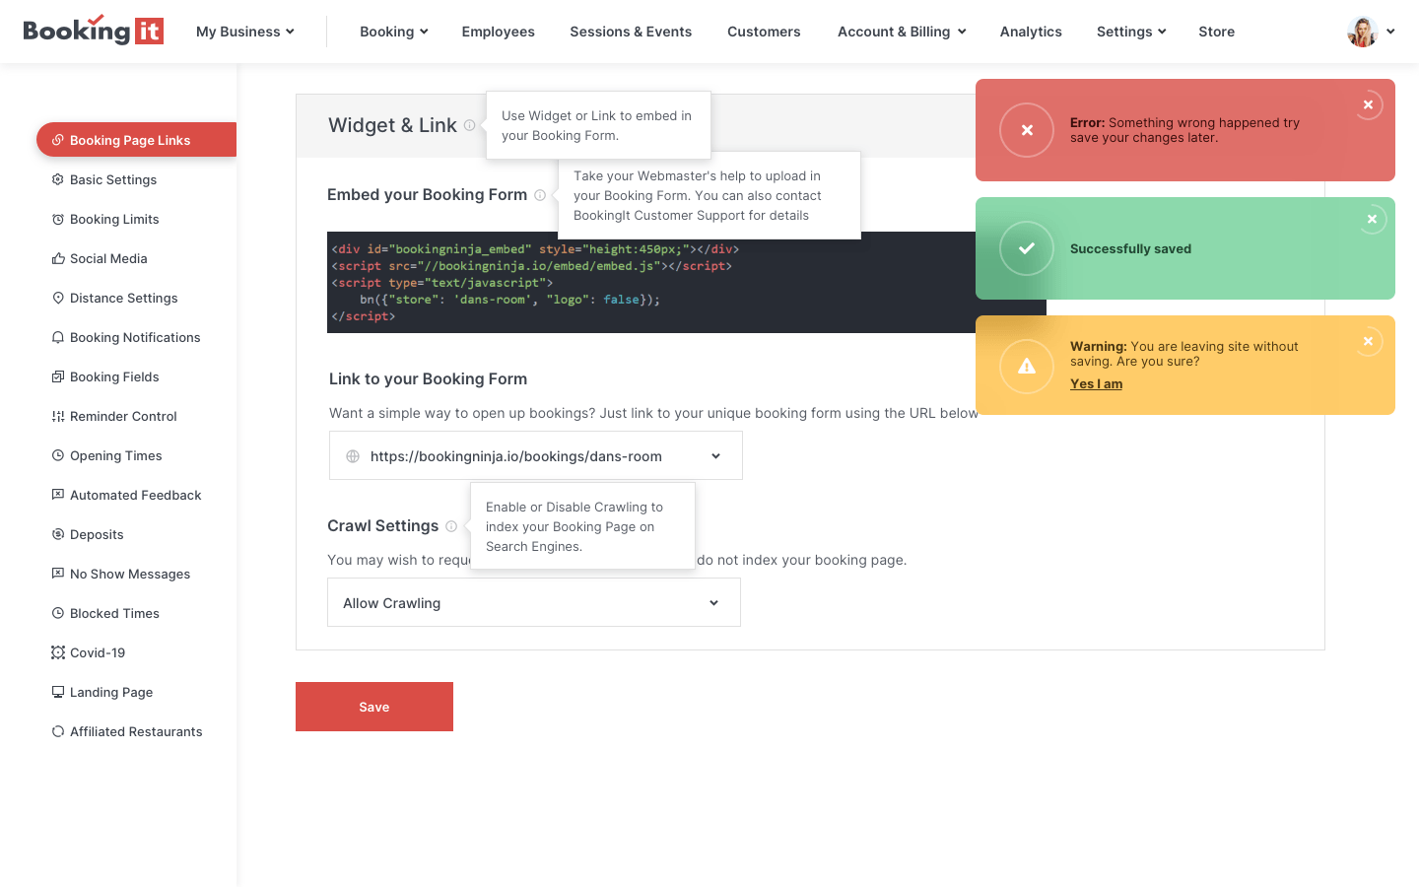This screenshot has height=887, width=1419.
Task: Dismiss the error notification
Action: [x=1368, y=104]
